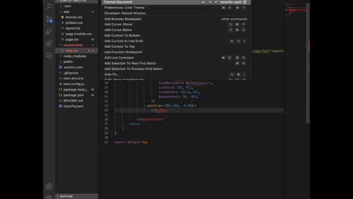Click the minimap code overview

click(296, 10)
